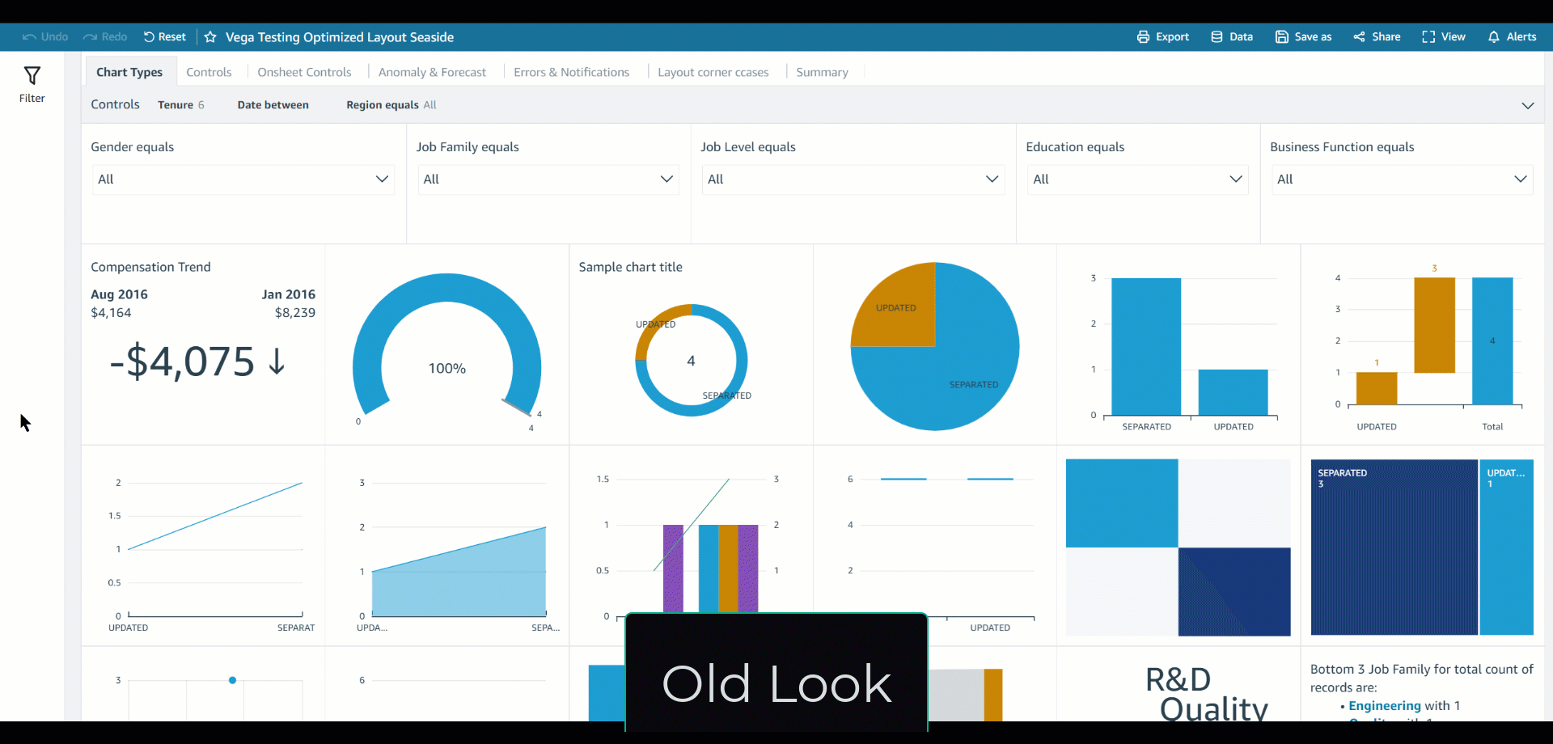
Task: Favorite the dashboard with the star icon
Action: point(210,37)
